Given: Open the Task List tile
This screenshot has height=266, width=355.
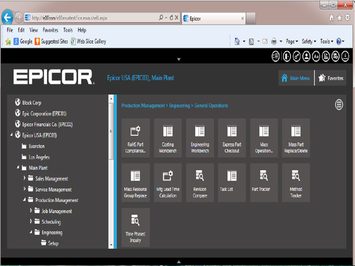Looking at the screenshot, I should (x=232, y=183).
